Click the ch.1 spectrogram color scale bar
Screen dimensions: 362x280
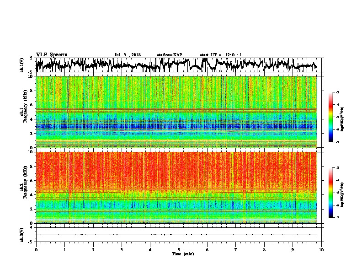click(x=330, y=117)
